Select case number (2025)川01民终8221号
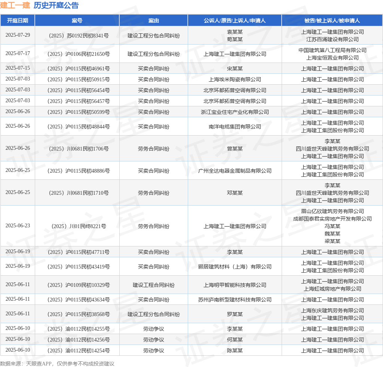 coord(79,227)
